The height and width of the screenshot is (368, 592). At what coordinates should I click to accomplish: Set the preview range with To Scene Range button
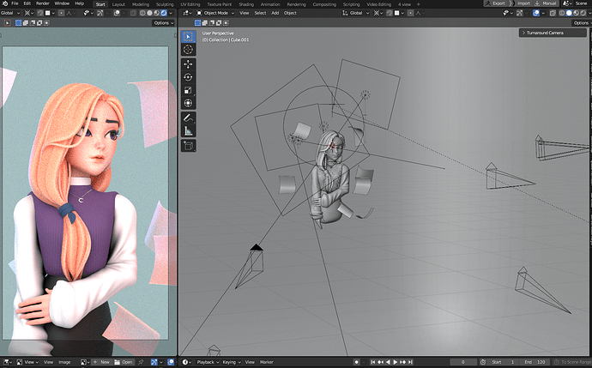coord(572,362)
